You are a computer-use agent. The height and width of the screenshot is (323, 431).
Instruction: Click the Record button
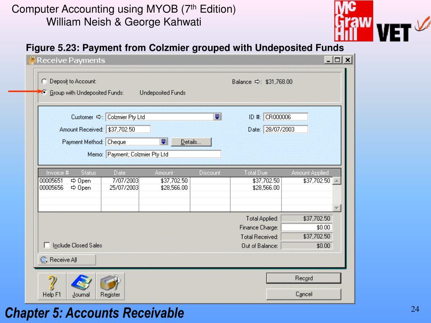(x=304, y=278)
